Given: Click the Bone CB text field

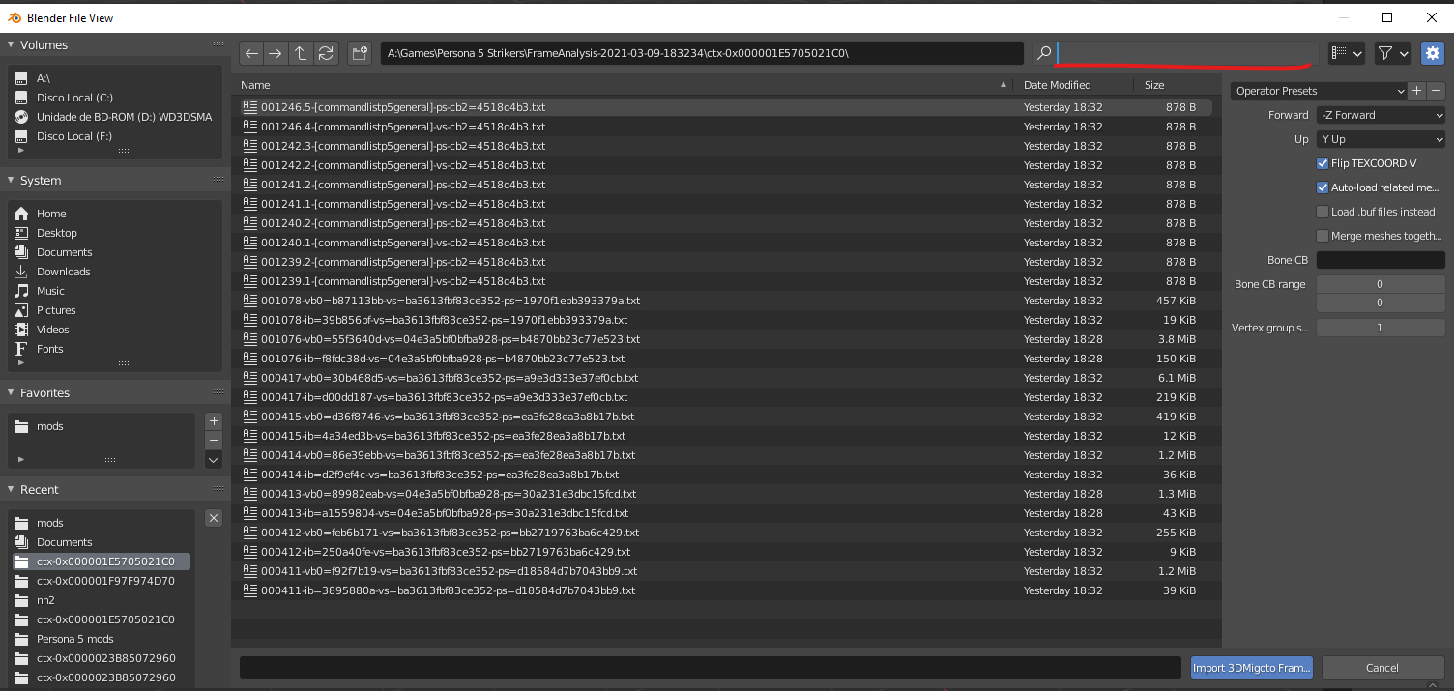Looking at the screenshot, I should tap(1381, 260).
